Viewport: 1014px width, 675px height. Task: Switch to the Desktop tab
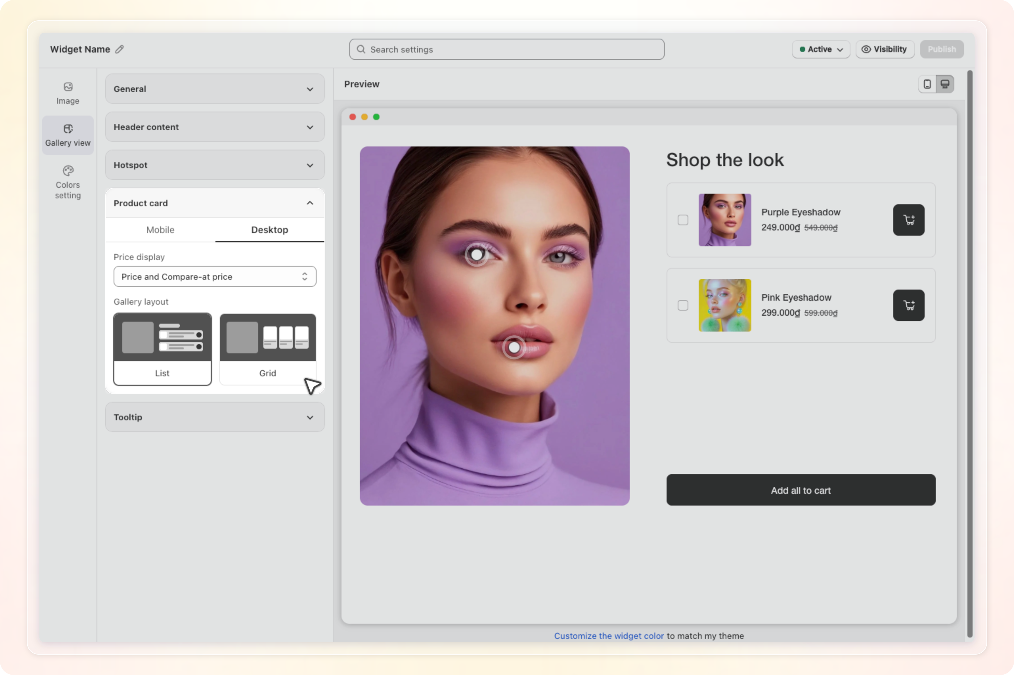click(270, 230)
